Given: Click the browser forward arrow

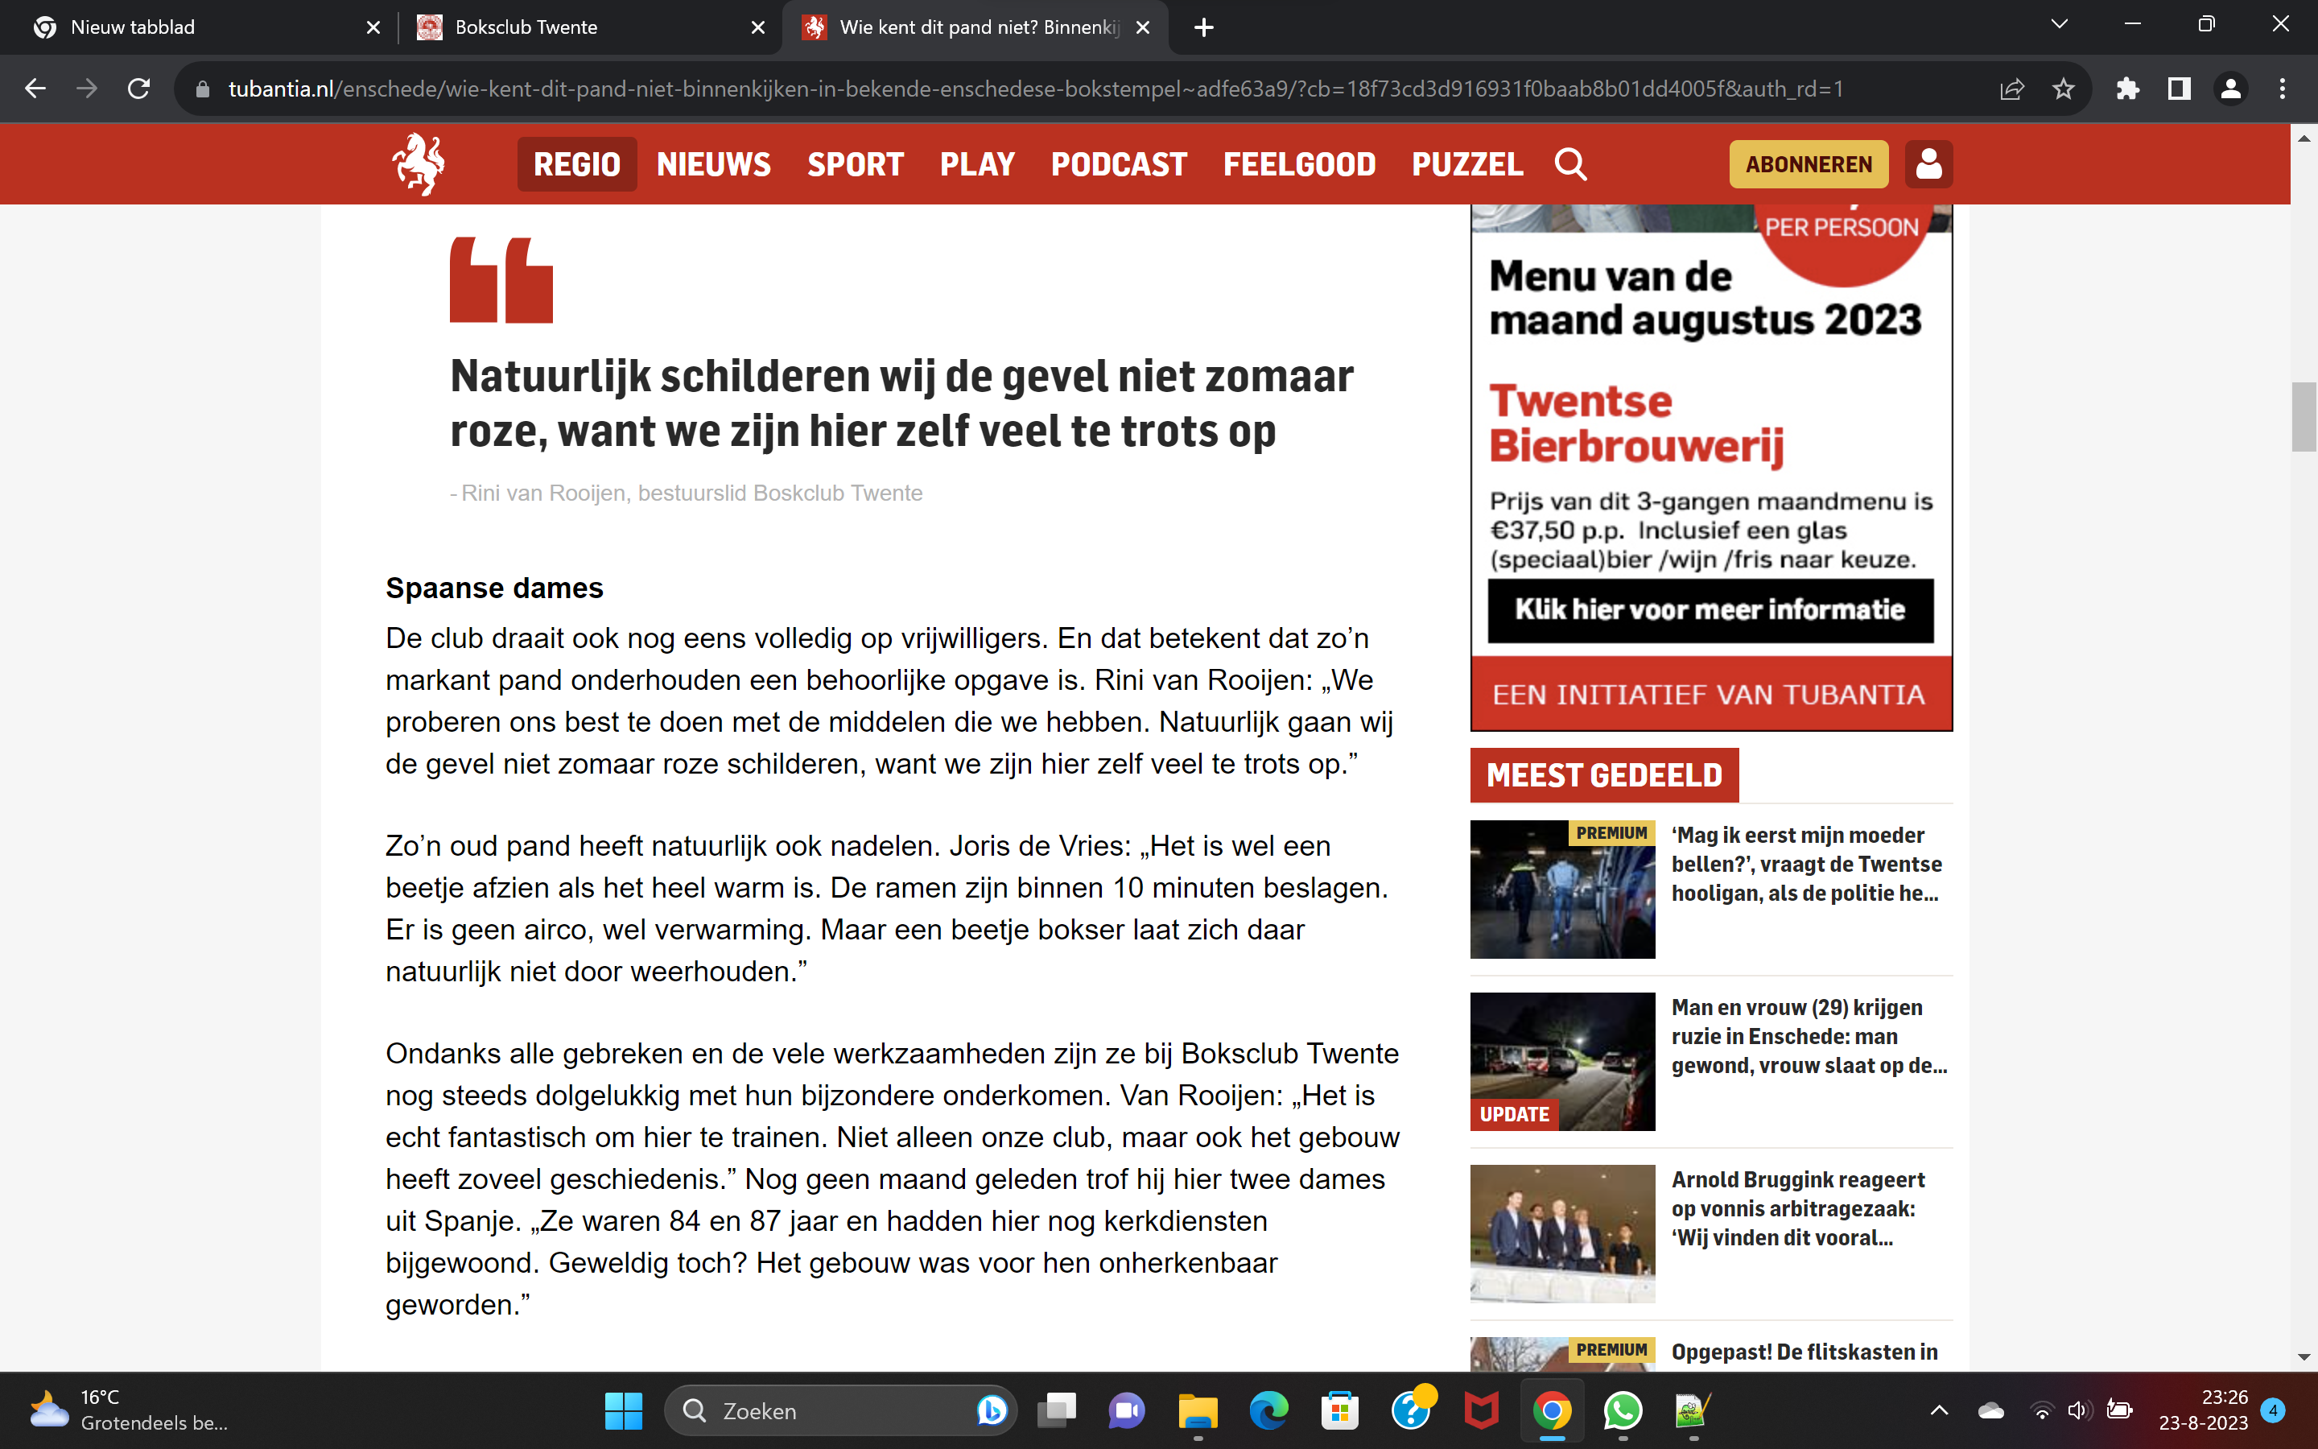Looking at the screenshot, I should [x=87, y=89].
